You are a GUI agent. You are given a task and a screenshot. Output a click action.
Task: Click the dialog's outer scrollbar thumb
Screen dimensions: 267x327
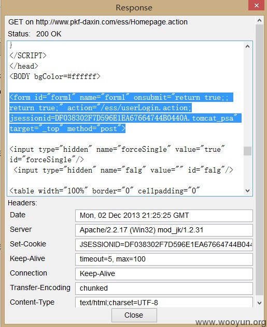click(x=259, y=160)
